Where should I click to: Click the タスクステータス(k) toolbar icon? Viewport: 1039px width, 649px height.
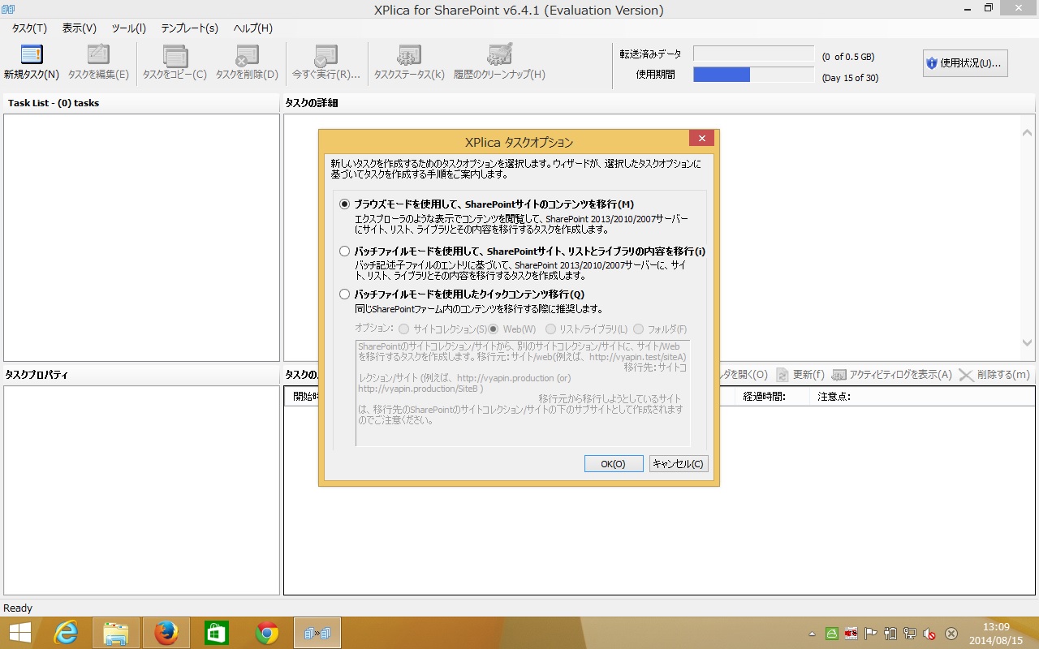click(408, 55)
